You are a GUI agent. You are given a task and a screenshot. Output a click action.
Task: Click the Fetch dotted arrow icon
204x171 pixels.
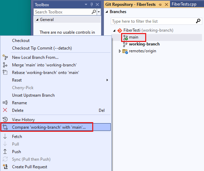pyautogui.click(x=5, y=136)
